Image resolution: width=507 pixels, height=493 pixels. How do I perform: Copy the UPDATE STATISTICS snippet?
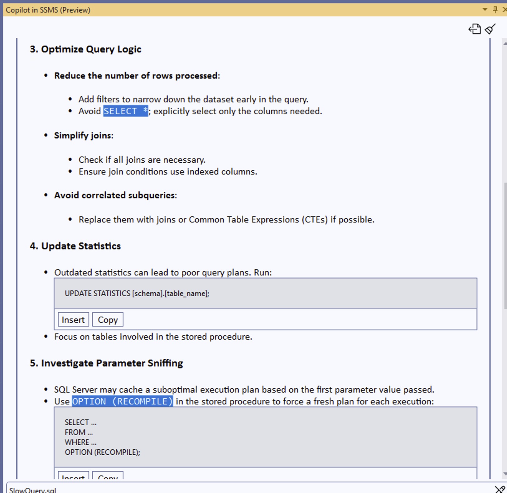pyautogui.click(x=108, y=319)
